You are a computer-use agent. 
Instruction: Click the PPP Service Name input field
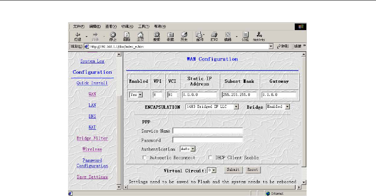(x=208, y=131)
